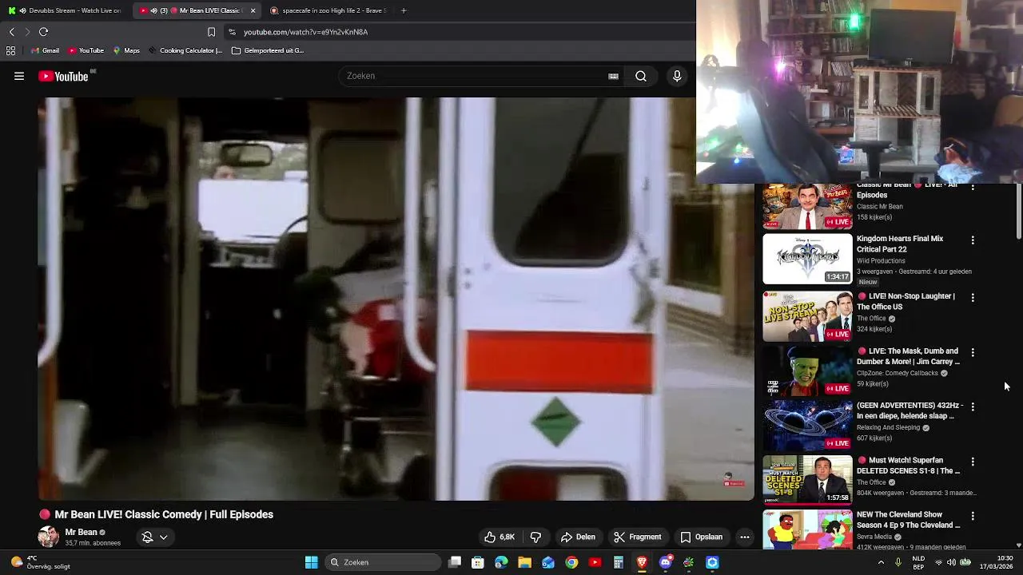Open File Explorer from the taskbar
This screenshot has height=575, width=1023.
[524, 562]
